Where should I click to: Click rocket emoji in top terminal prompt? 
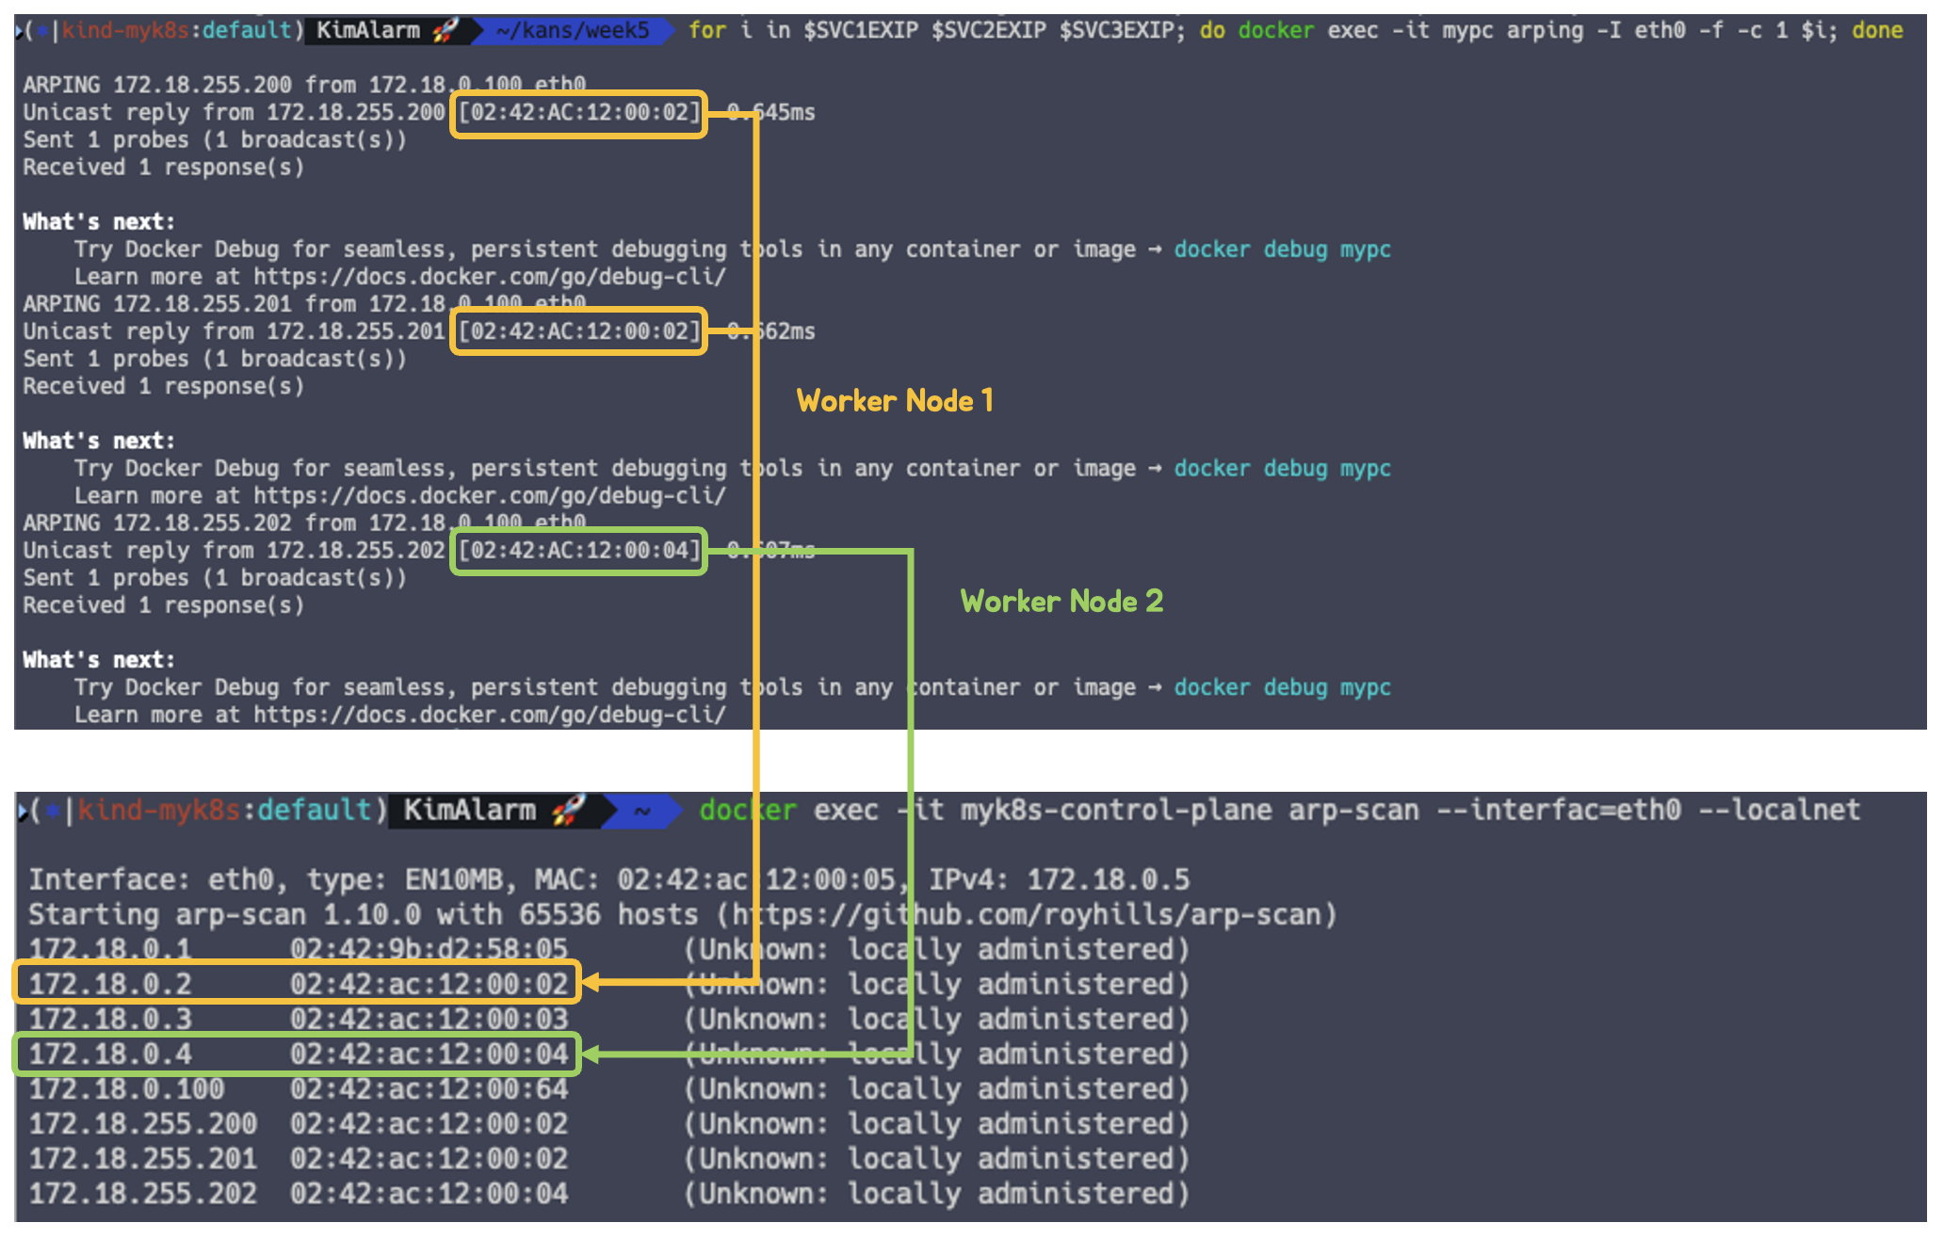(445, 30)
